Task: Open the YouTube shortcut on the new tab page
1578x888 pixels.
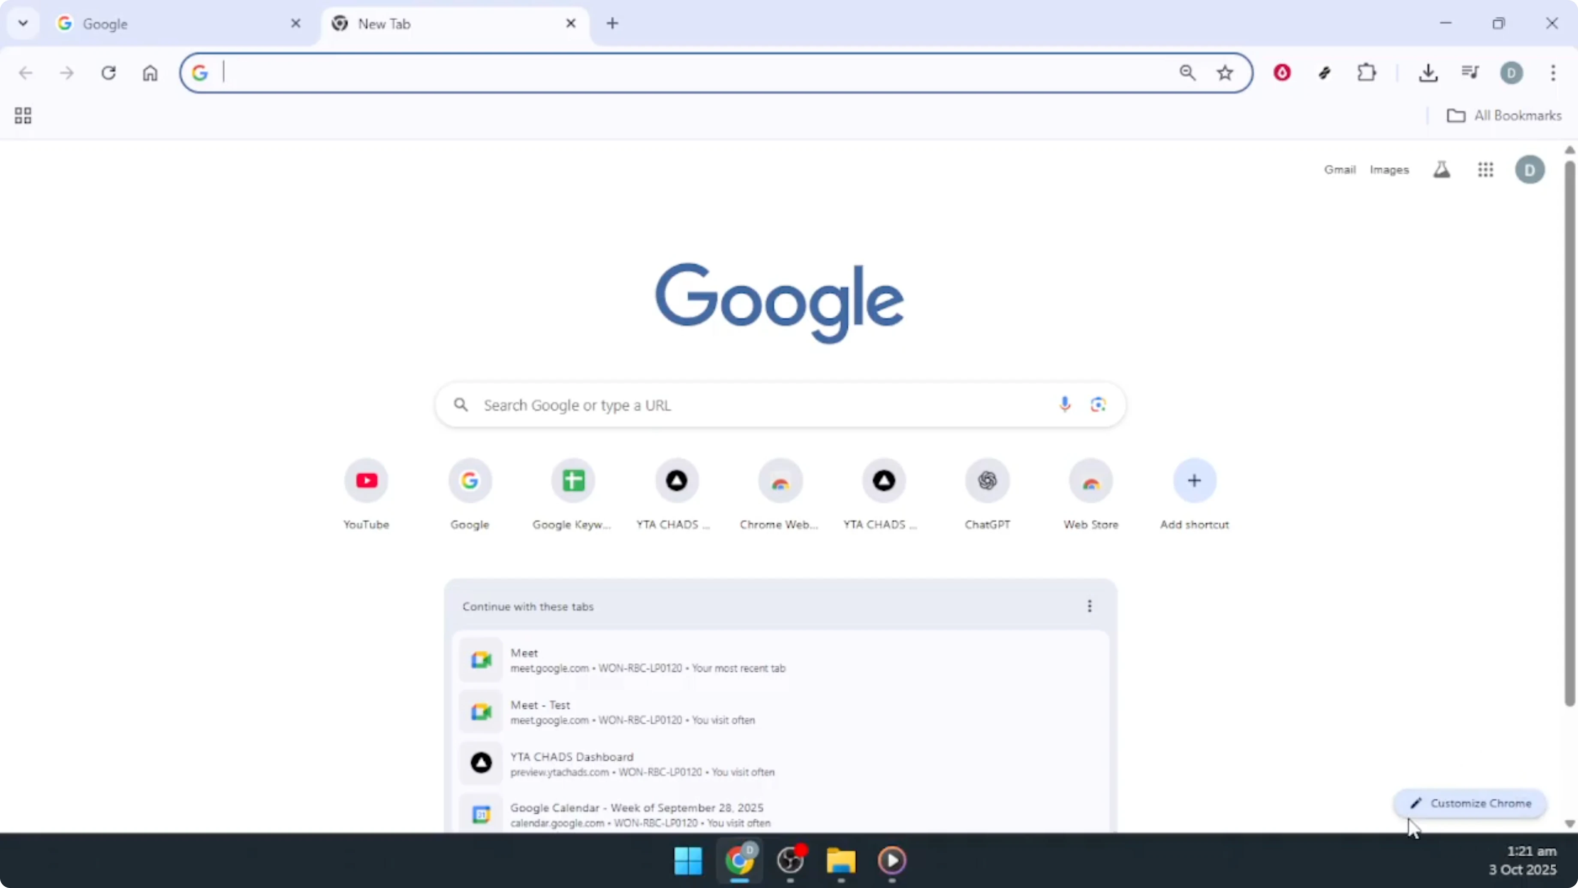Action: click(366, 481)
